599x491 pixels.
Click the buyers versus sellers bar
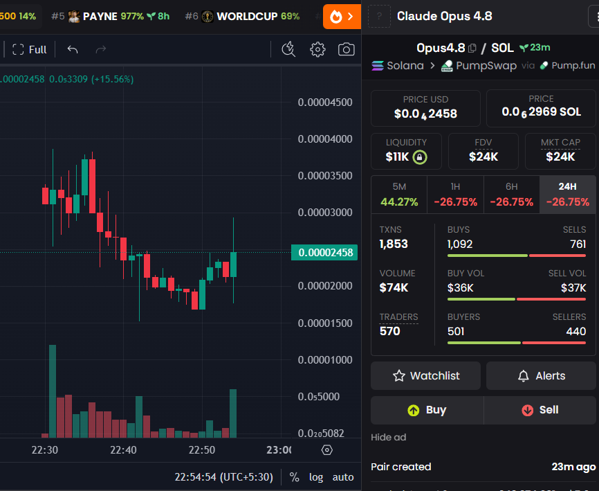pos(517,343)
